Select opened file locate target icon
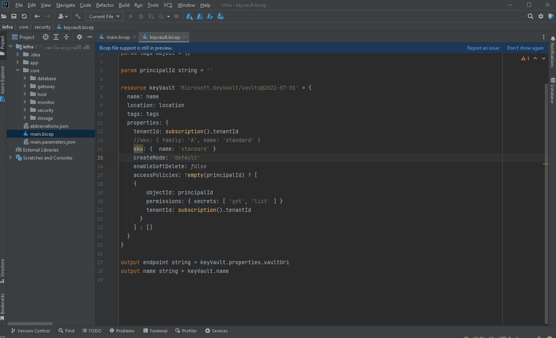 tap(46, 37)
